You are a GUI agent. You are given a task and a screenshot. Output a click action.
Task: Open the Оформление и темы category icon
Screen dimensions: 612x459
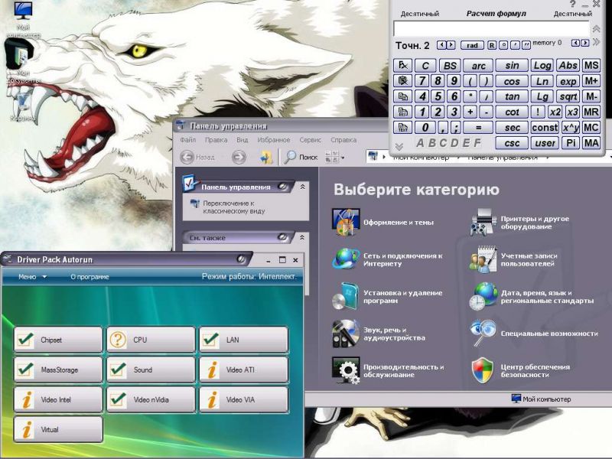(345, 222)
